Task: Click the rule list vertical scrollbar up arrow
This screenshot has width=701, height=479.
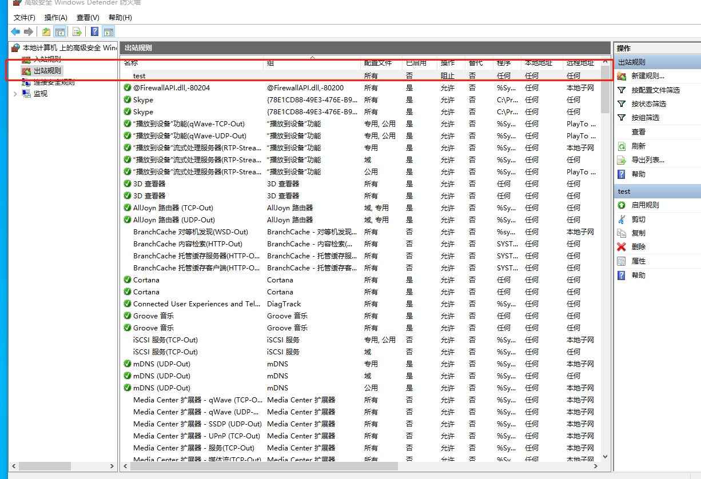Action: [606, 62]
